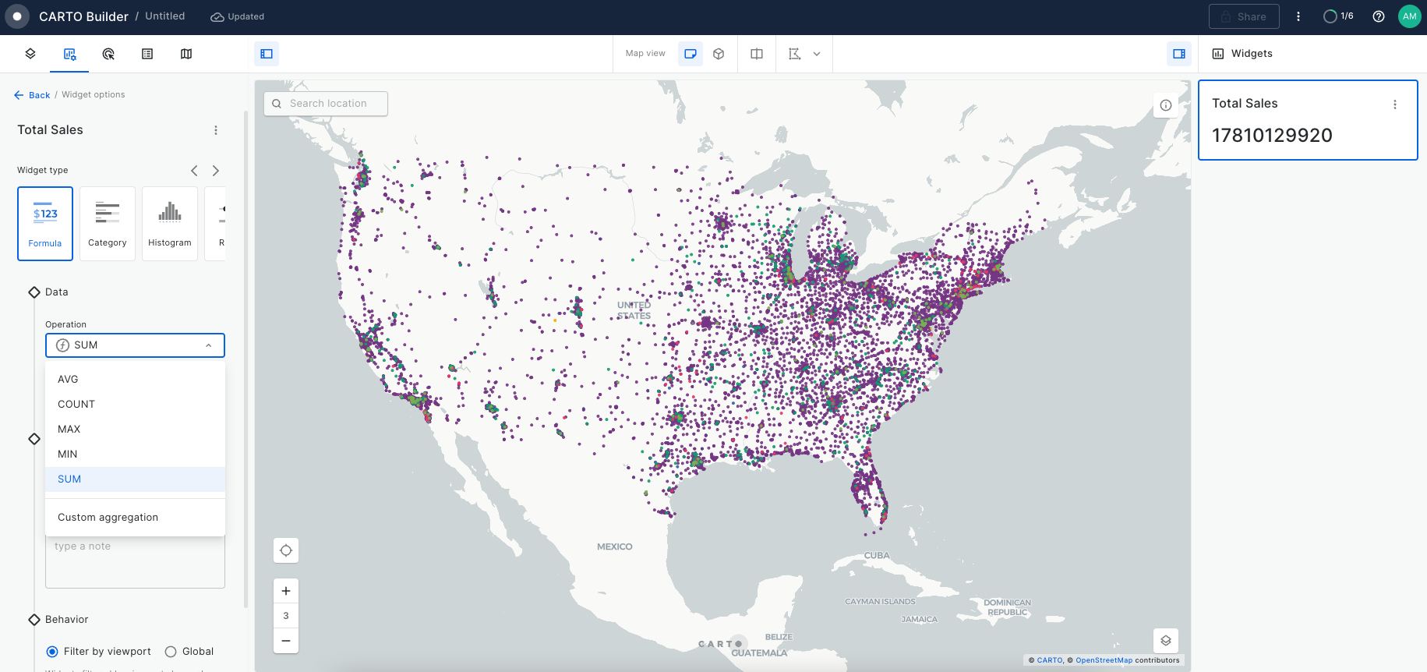This screenshot has height=672, width=1427.
Task: Choose COUNT operation
Action: tap(135, 405)
